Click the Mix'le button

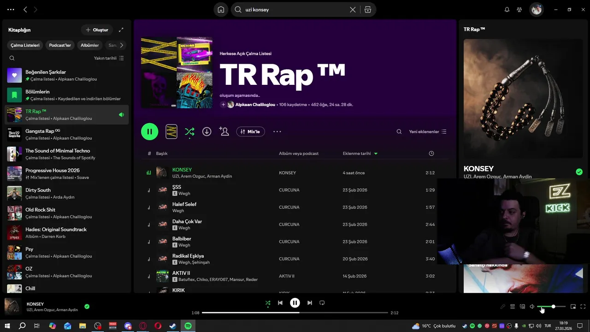[x=250, y=131]
